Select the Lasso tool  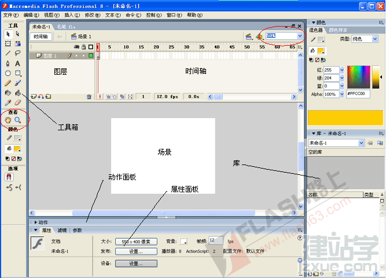[x=17, y=53]
